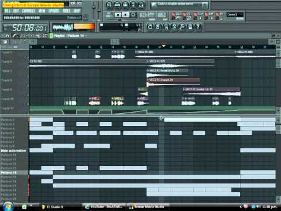Open the CHANNELS menu

(29, 11)
